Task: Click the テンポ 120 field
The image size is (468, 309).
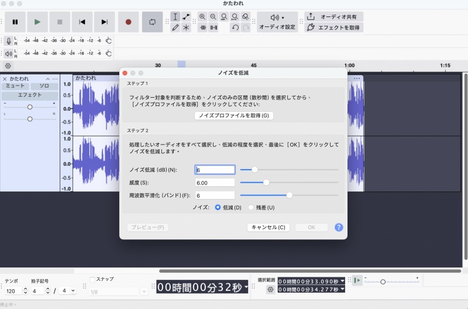Action: (x=13, y=291)
